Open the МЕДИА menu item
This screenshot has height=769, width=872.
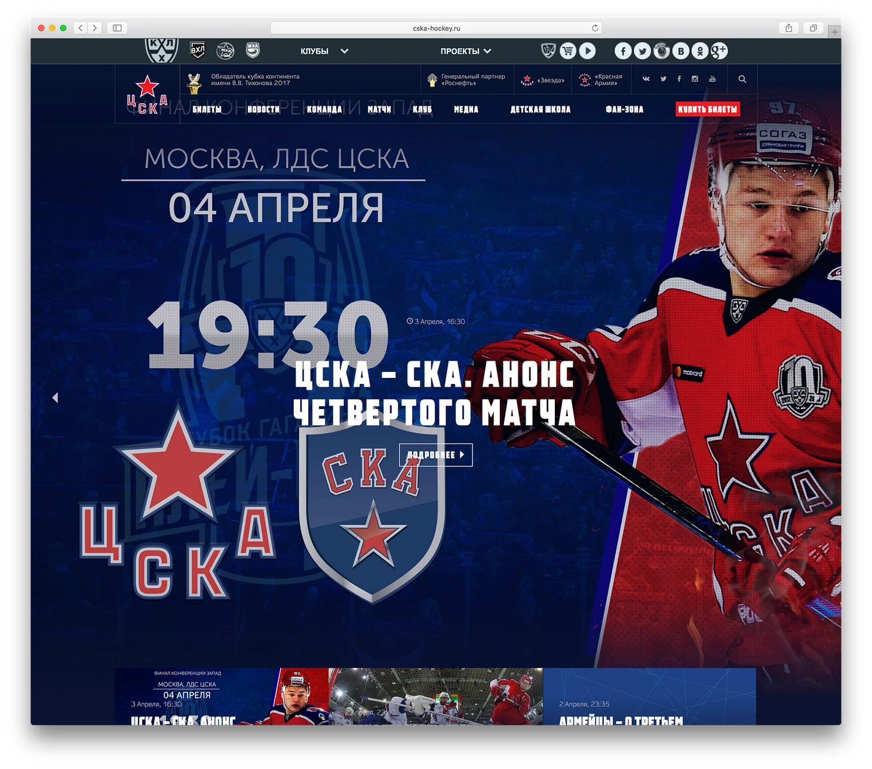coord(466,109)
